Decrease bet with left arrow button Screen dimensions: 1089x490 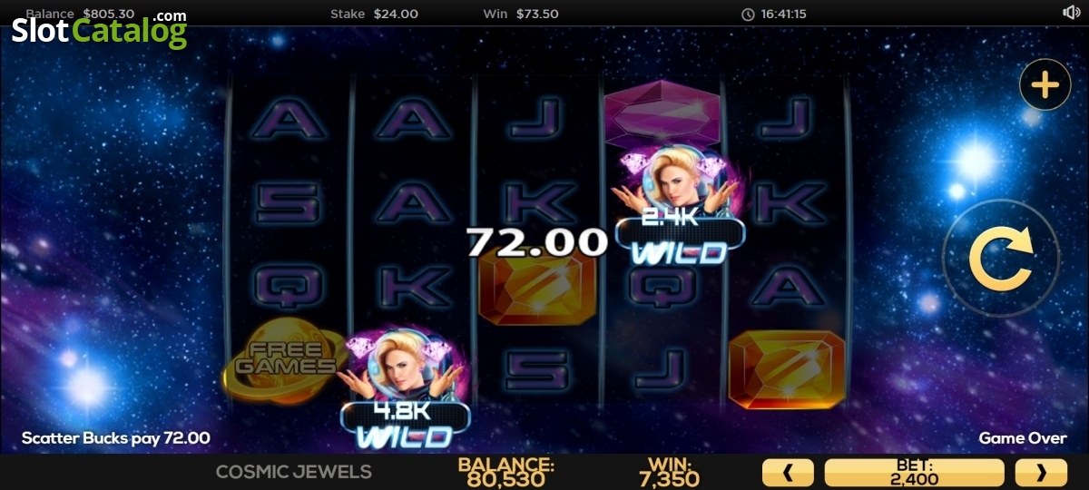click(x=788, y=472)
